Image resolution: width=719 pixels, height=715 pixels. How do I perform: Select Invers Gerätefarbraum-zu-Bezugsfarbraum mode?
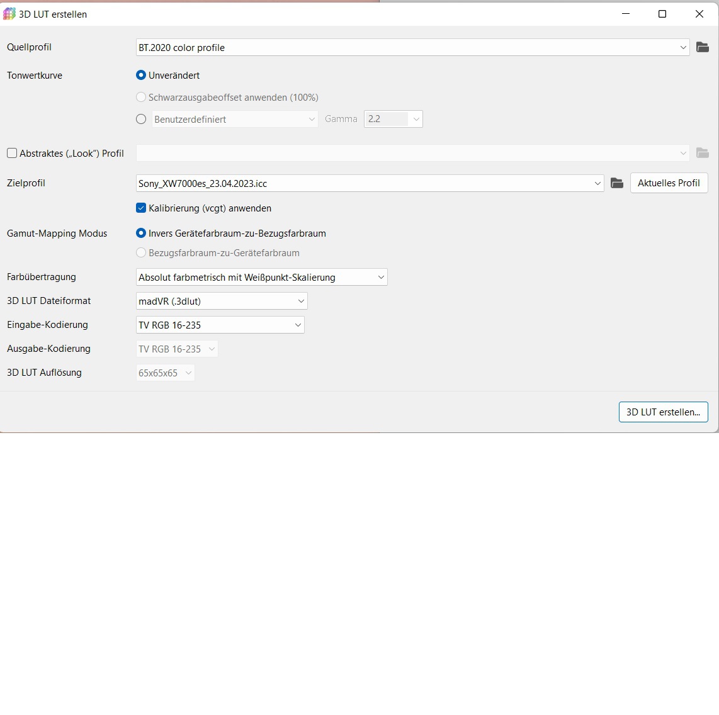tap(141, 234)
